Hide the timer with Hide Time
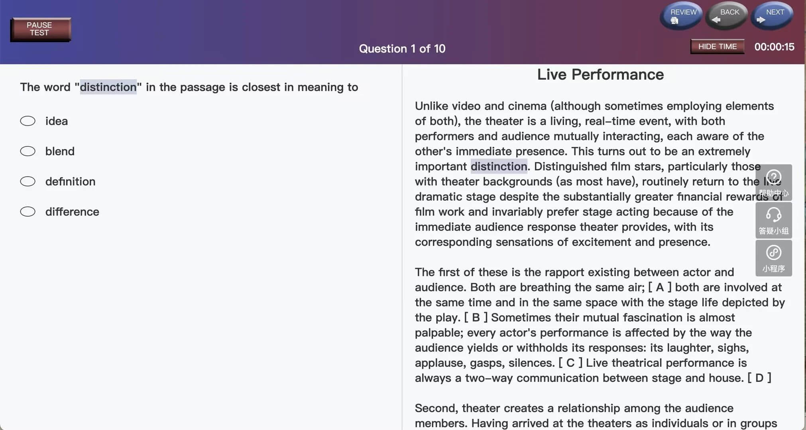The image size is (806, 430). coord(718,47)
